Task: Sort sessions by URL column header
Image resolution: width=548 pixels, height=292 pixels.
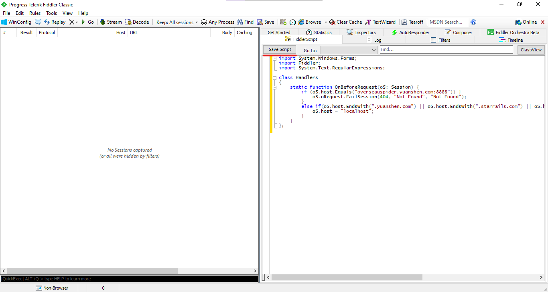Action: coord(169,32)
